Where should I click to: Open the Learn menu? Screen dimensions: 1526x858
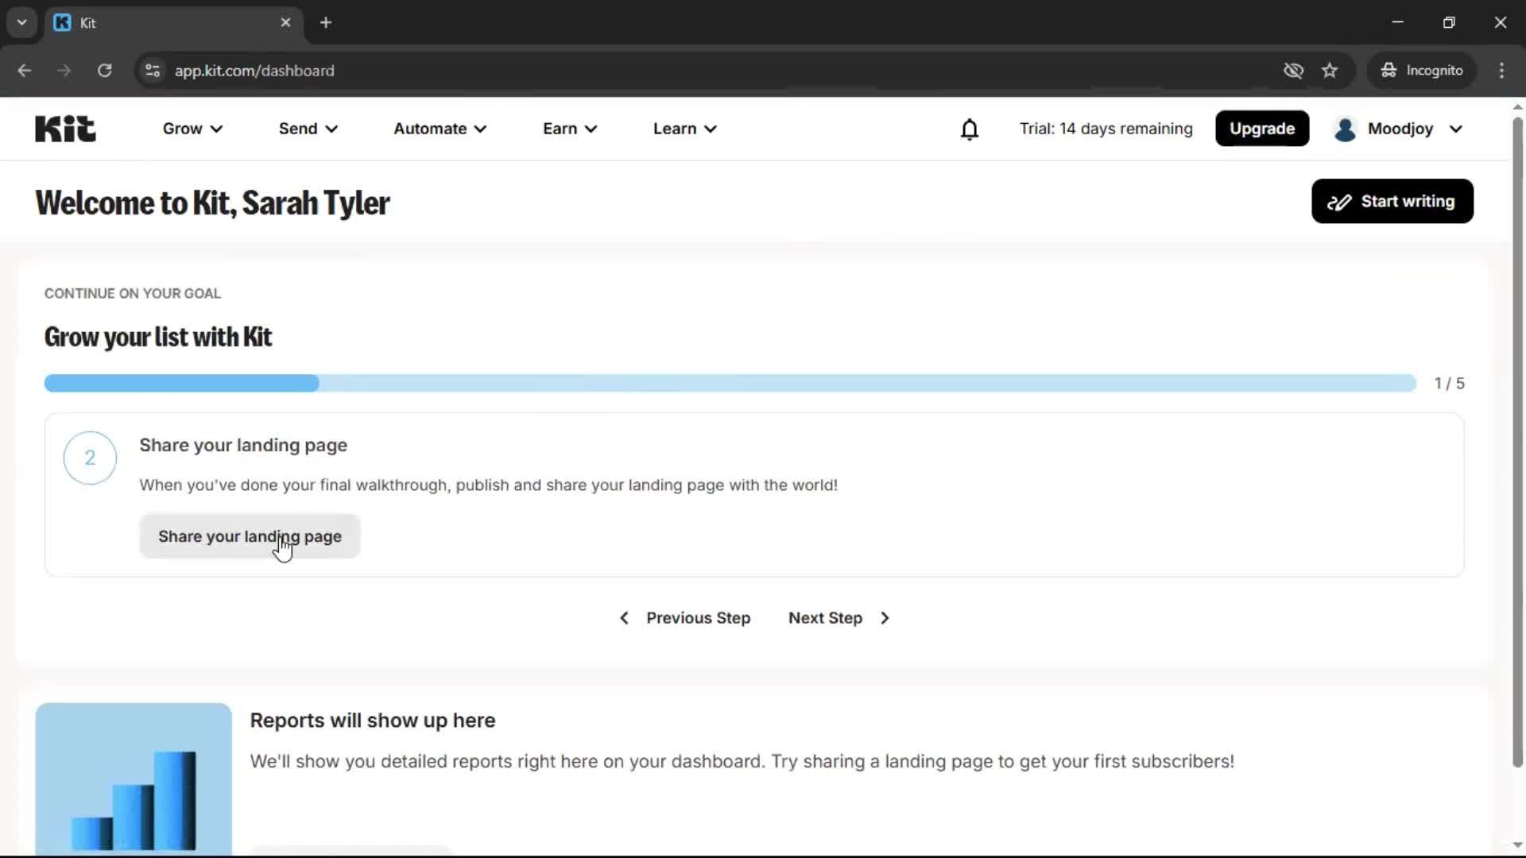(x=684, y=128)
